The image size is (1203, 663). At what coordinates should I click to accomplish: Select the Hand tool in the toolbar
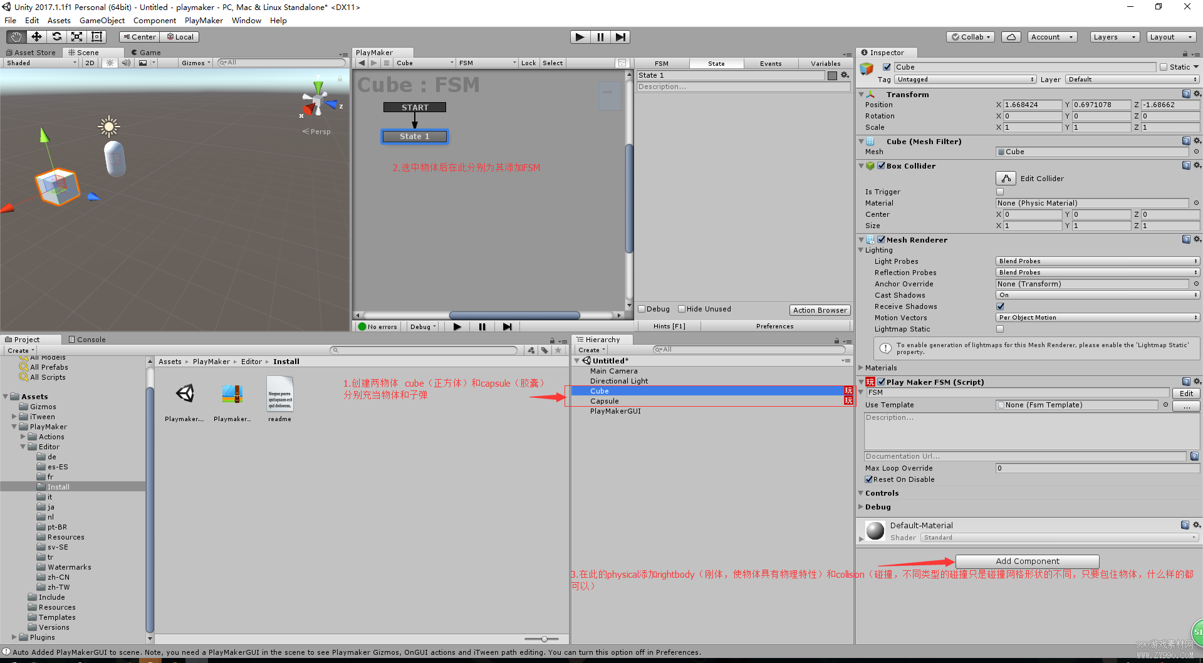click(x=16, y=37)
